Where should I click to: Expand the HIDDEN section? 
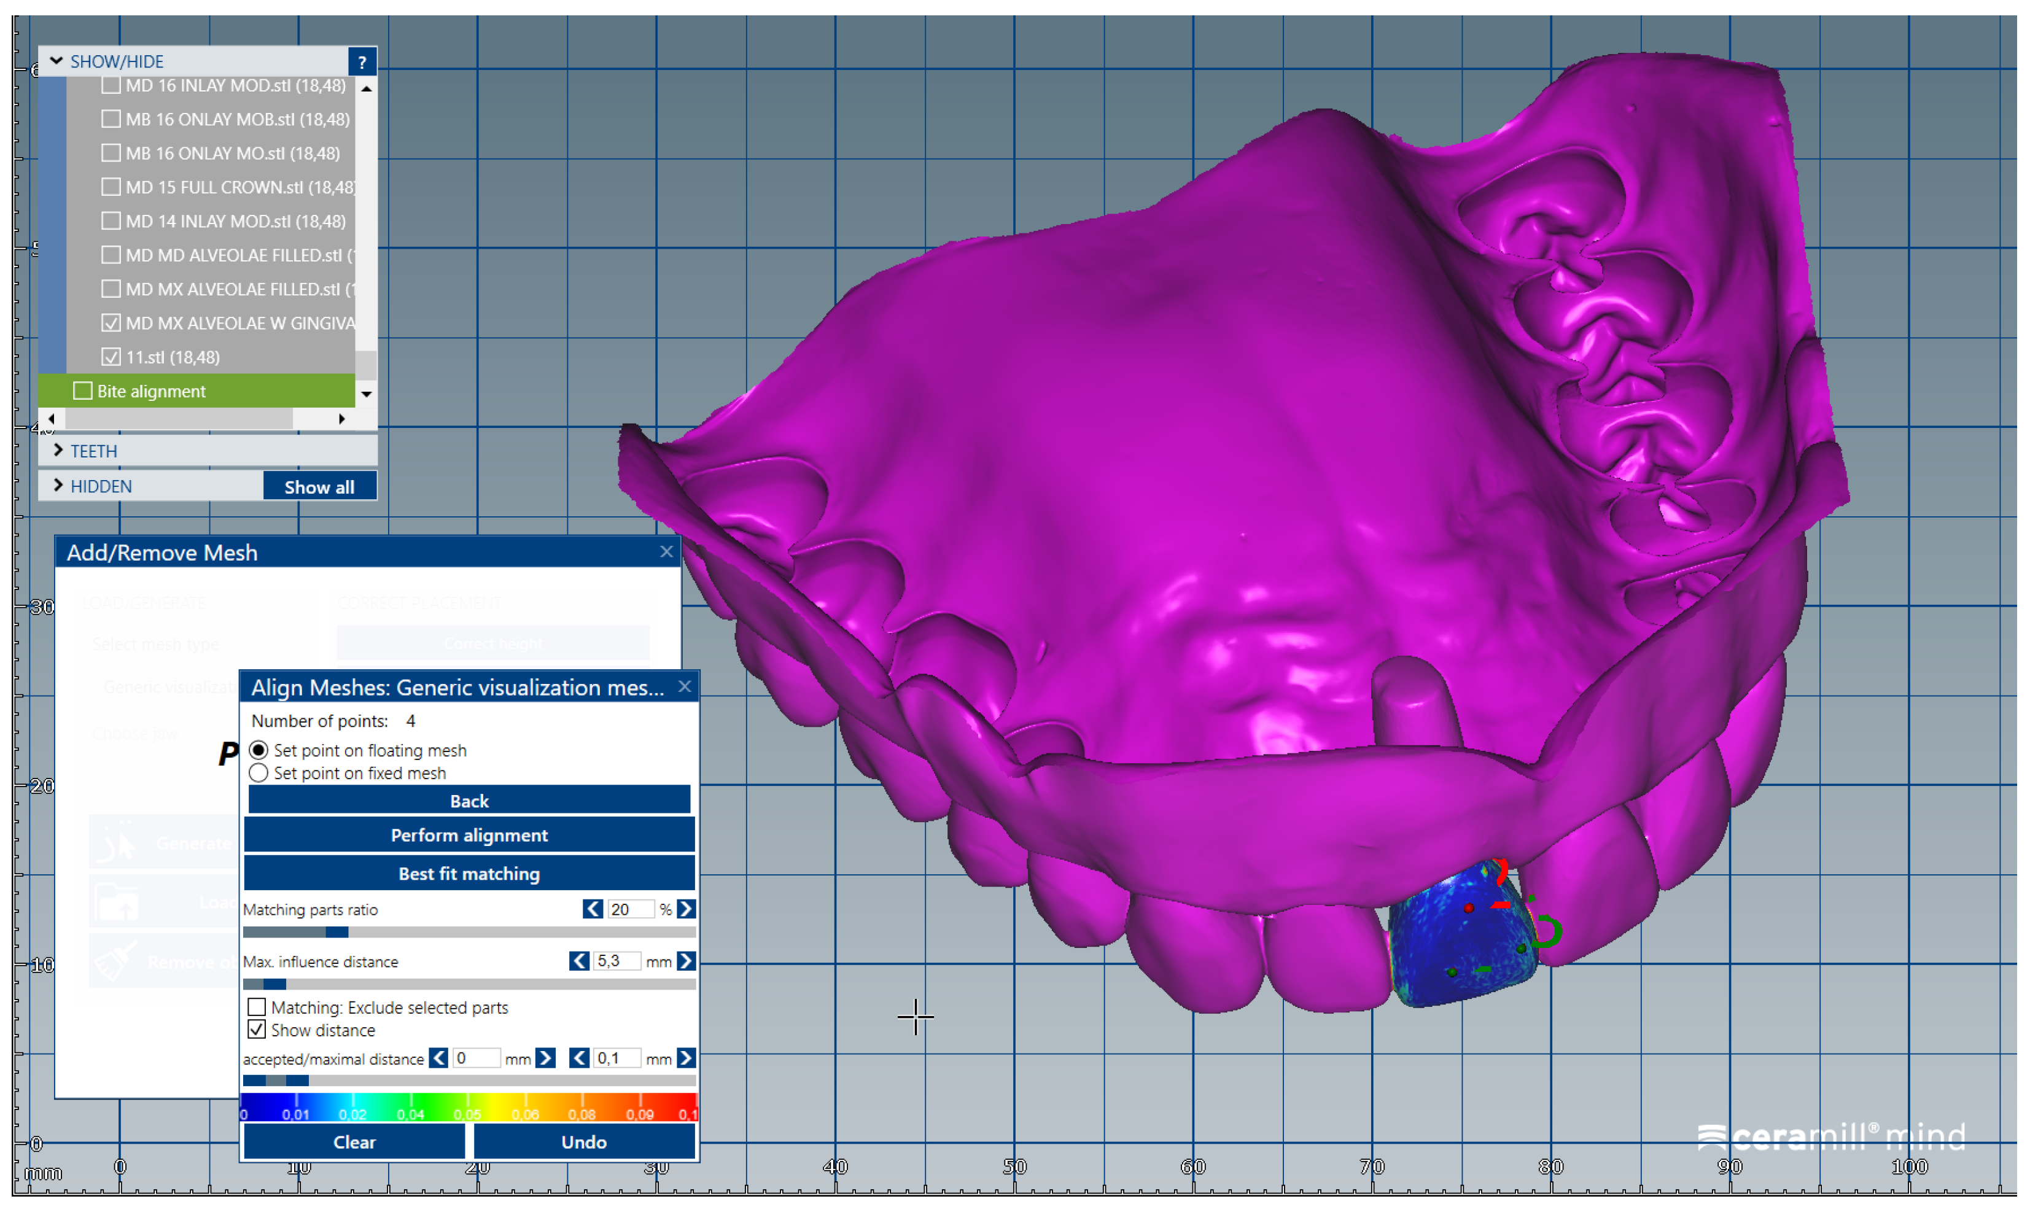pos(58,486)
